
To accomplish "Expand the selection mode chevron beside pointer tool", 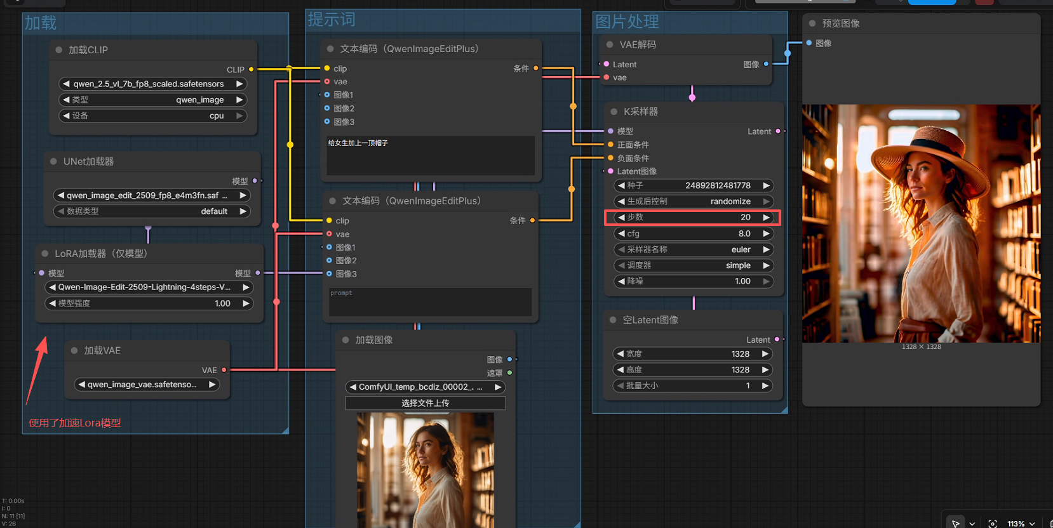I will 972,524.
